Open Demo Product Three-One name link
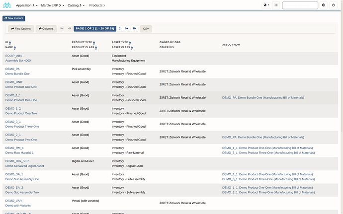This screenshot has width=343, height=214. 22,127
